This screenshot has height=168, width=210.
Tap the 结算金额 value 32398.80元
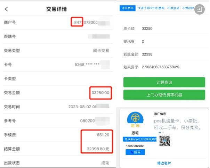[97, 149]
